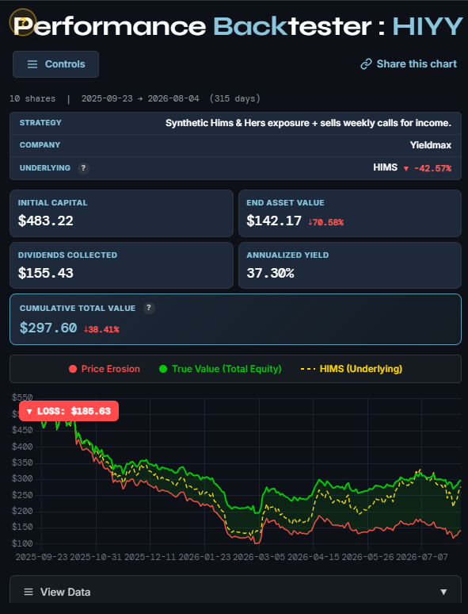Click the $300 y-axis label
The image size is (468, 614).
click(22, 478)
